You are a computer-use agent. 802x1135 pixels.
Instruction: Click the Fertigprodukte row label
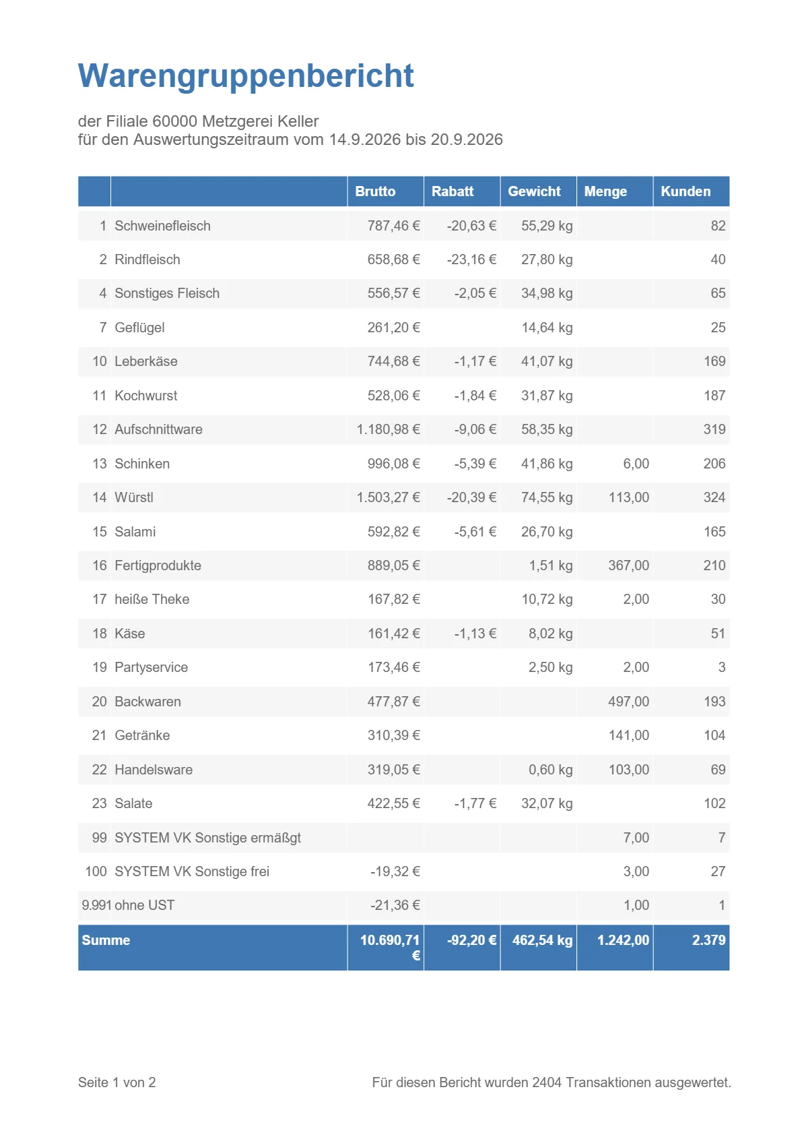click(x=158, y=565)
